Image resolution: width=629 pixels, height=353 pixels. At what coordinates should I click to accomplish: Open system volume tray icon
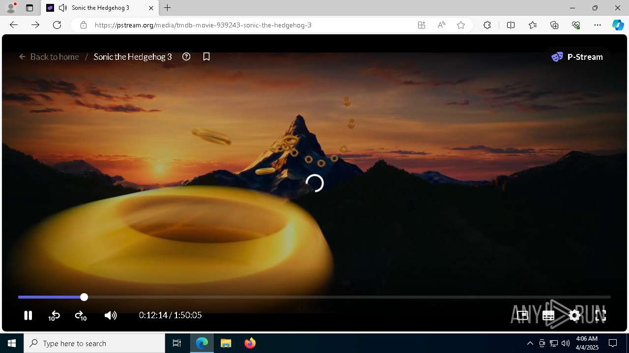tap(566, 343)
